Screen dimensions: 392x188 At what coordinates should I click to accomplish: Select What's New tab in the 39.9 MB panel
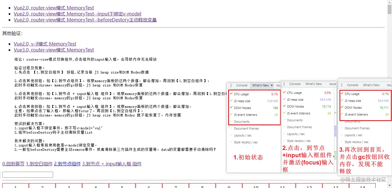coord(371,85)
